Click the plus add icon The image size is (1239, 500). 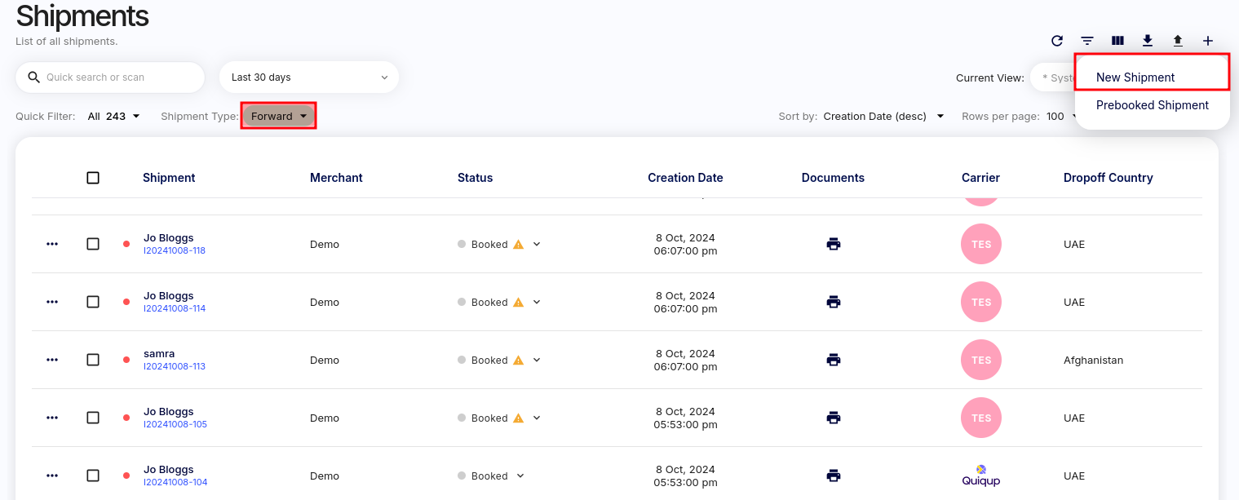[x=1208, y=41]
